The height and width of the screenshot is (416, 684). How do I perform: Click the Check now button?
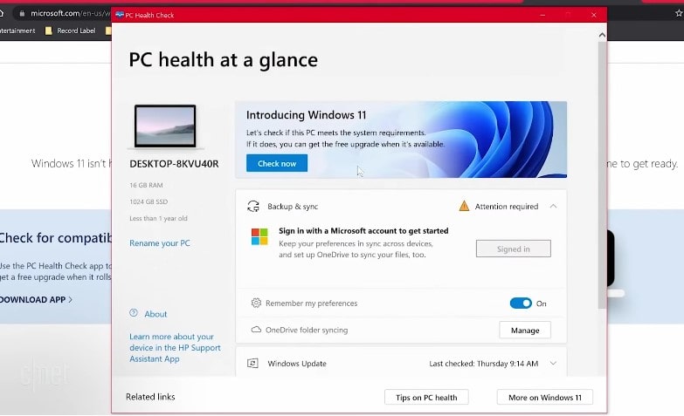pos(277,163)
